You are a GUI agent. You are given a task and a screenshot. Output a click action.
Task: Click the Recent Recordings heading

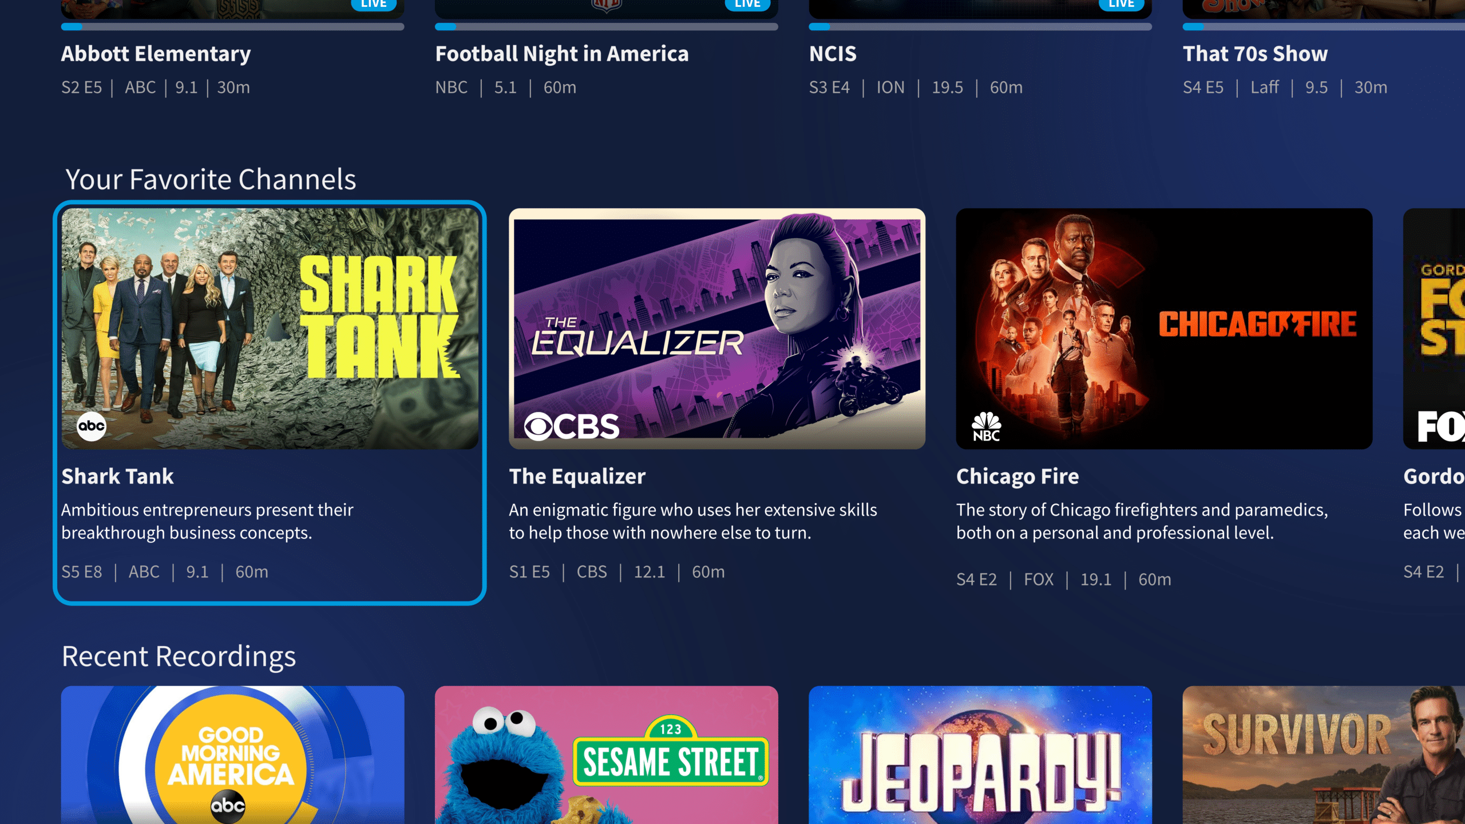click(179, 656)
